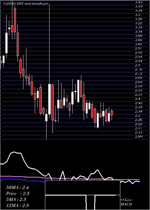Click the 3.34 price axis label
The image size is (150, 210).
click(x=139, y=11)
